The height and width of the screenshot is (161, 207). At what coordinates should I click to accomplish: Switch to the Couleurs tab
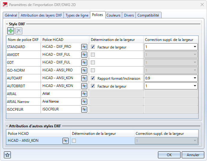pos(113,15)
